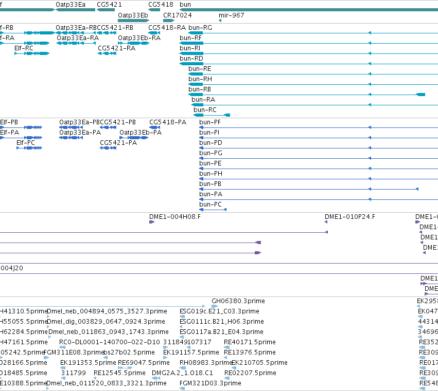Select EST Dmel_neb_004894_0575_3527.3prime
438x391 pixels.
pos(48,316)
